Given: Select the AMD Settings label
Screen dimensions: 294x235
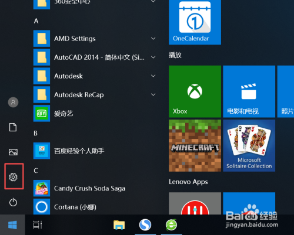Looking at the screenshot, I should click(x=75, y=39).
